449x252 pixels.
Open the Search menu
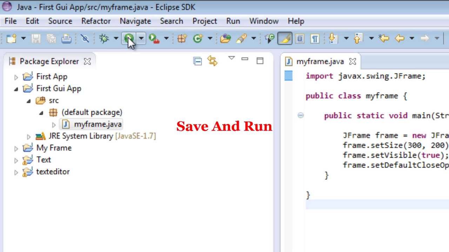(x=172, y=21)
